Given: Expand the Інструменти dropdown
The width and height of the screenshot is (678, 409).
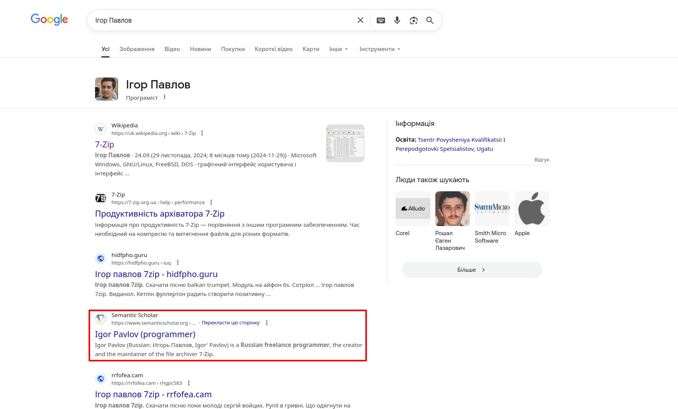Looking at the screenshot, I should click(380, 49).
